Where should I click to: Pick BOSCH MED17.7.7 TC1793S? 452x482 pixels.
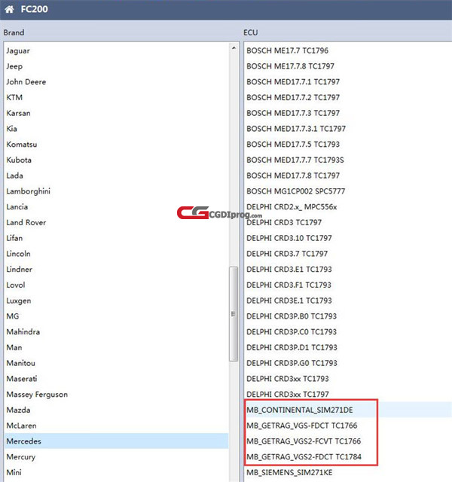pos(295,160)
